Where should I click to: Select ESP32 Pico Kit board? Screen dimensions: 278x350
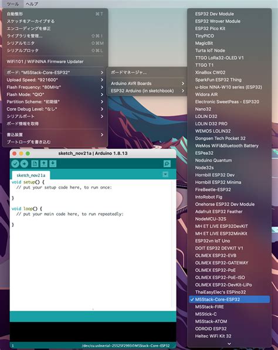point(229,29)
